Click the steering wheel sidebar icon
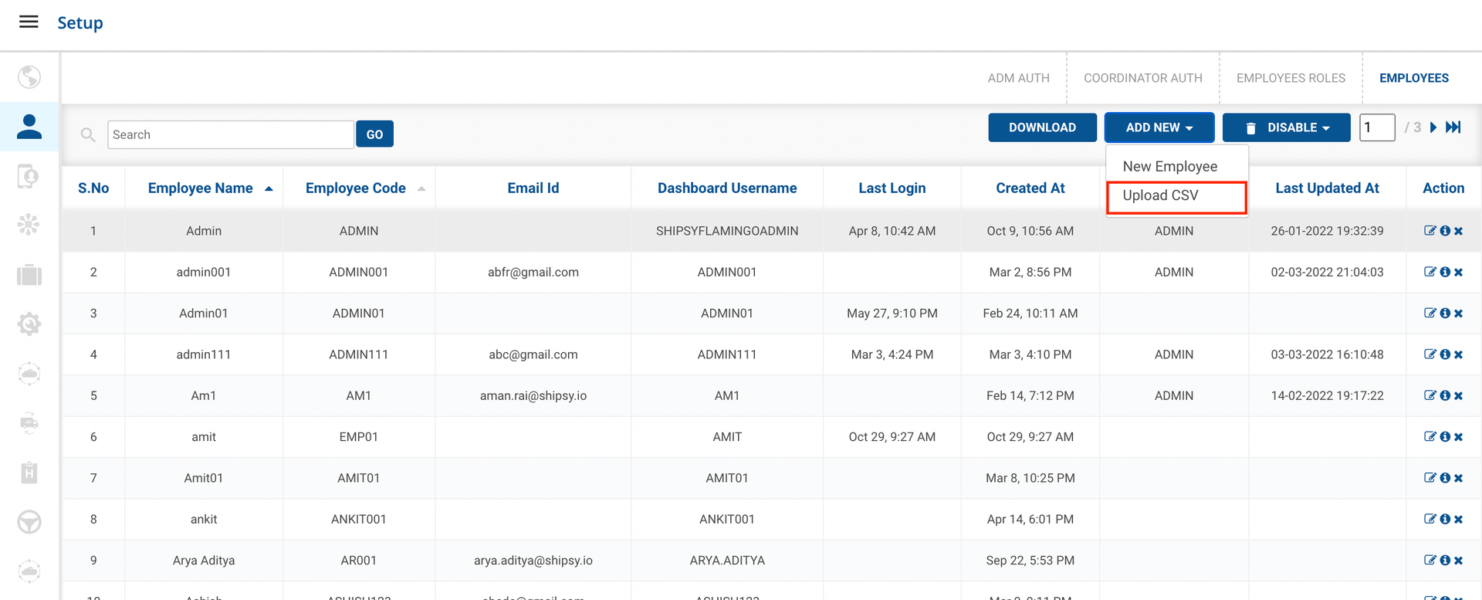The height and width of the screenshot is (600, 1482). tap(29, 522)
